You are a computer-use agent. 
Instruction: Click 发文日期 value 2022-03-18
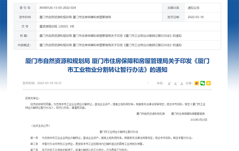195,17
